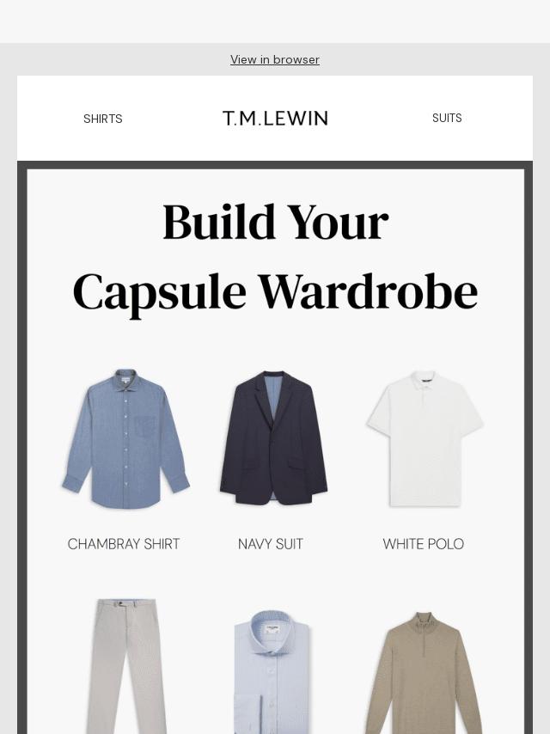Click the white polo collar

pyautogui.click(x=425, y=381)
